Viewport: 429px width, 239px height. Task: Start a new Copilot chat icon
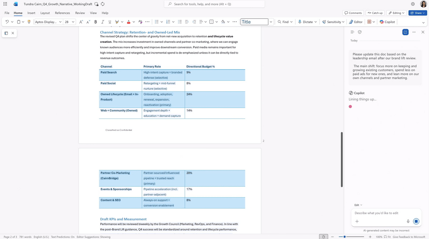(405, 32)
